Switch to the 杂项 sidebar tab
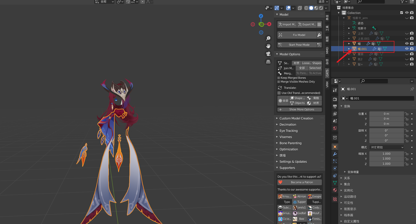Viewport: 416px width, 224px height. tap(327, 62)
